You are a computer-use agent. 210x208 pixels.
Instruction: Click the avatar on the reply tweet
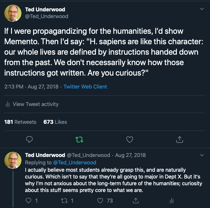(x=13, y=160)
